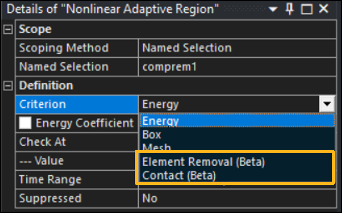The width and height of the screenshot is (342, 213).
Task: Choose Box from the criterion list
Action: [152, 135]
